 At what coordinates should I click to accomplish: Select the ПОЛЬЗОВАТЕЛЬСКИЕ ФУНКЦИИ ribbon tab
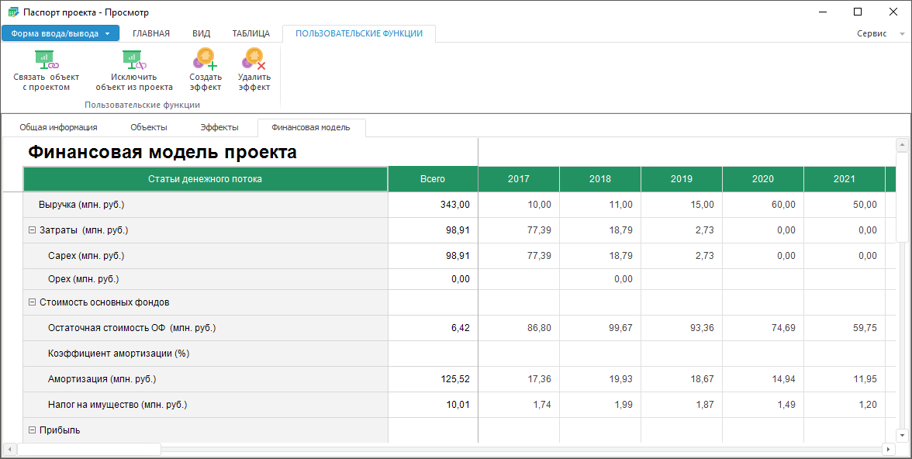[x=359, y=34]
